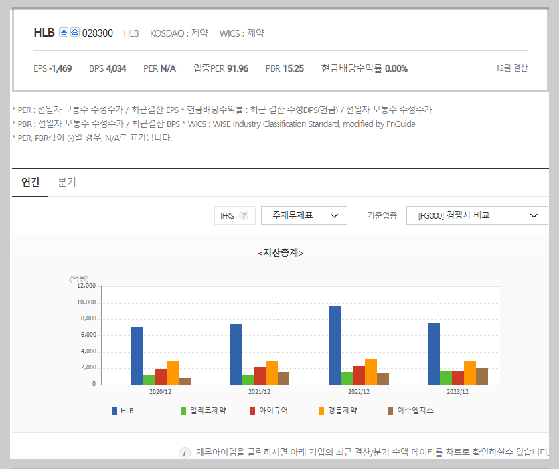Click the green 알리코제약 bar for 2023/12

tap(446, 378)
